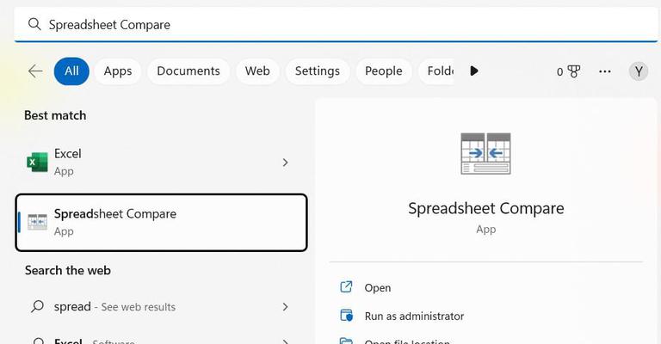The width and height of the screenshot is (661, 344).
Task: Click the Search the web heading
Action: tap(68, 270)
